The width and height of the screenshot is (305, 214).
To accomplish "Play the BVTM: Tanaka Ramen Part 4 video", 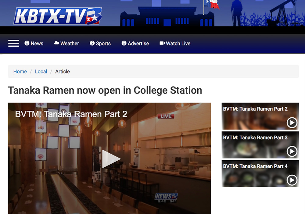I will pyautogui.click(x=292, y=180).
